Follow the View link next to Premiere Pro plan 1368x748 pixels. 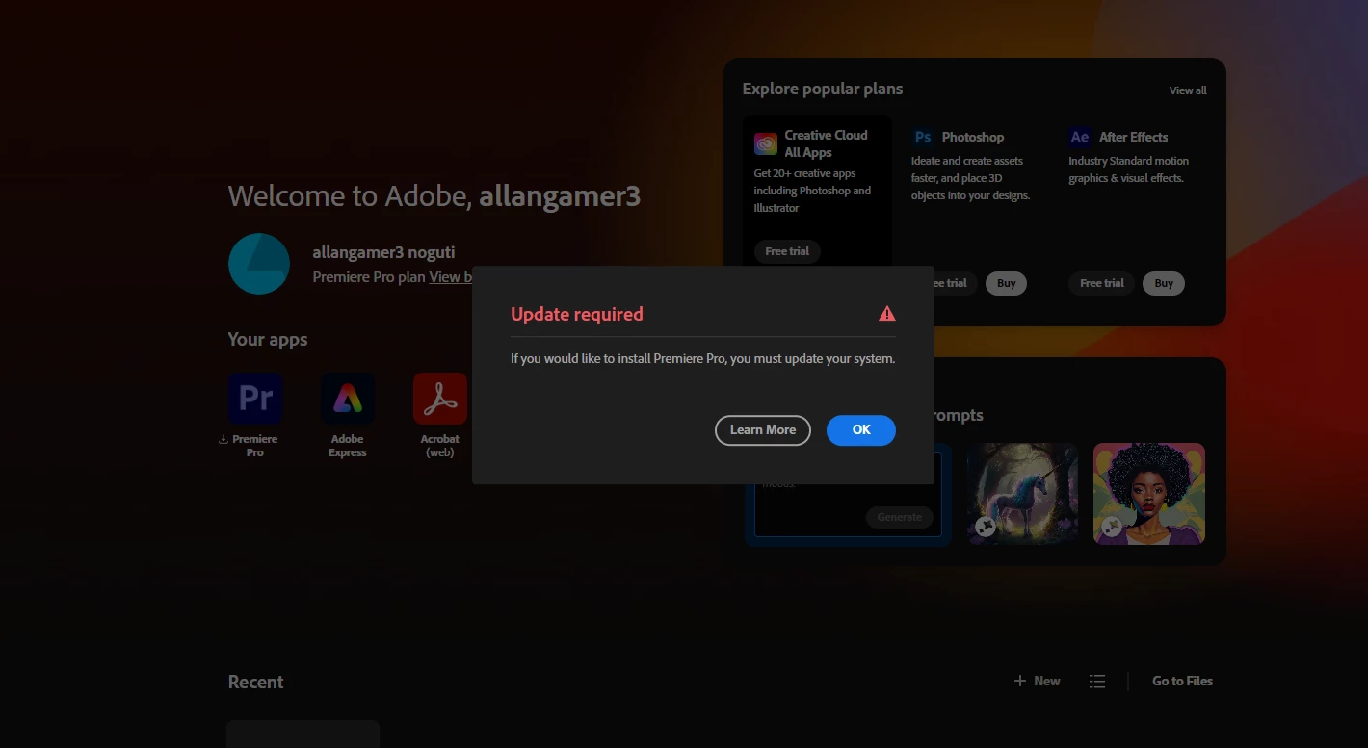[450, 277]
